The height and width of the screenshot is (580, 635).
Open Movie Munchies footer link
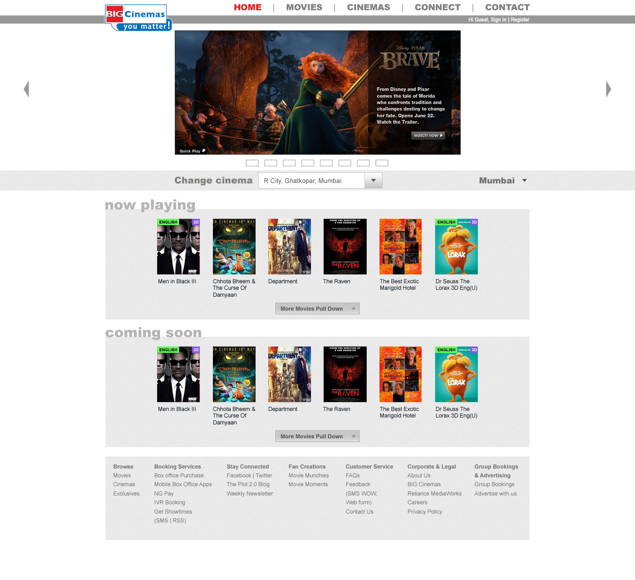[x=309, y=476]
